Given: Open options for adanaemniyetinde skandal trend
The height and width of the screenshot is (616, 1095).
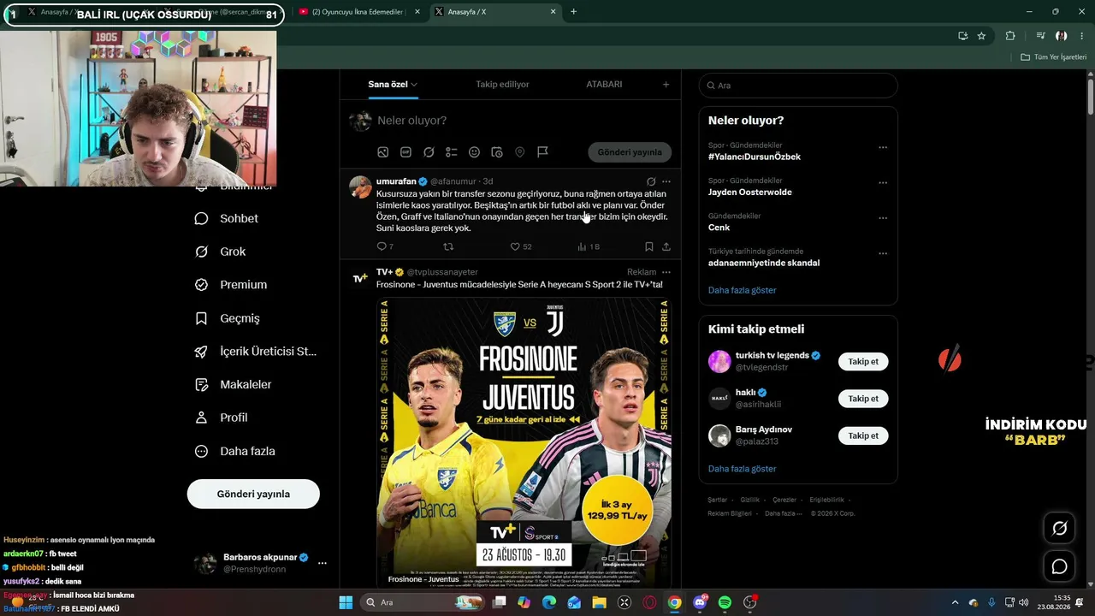Looking at the screenshot, I should [x=883, y=253].
